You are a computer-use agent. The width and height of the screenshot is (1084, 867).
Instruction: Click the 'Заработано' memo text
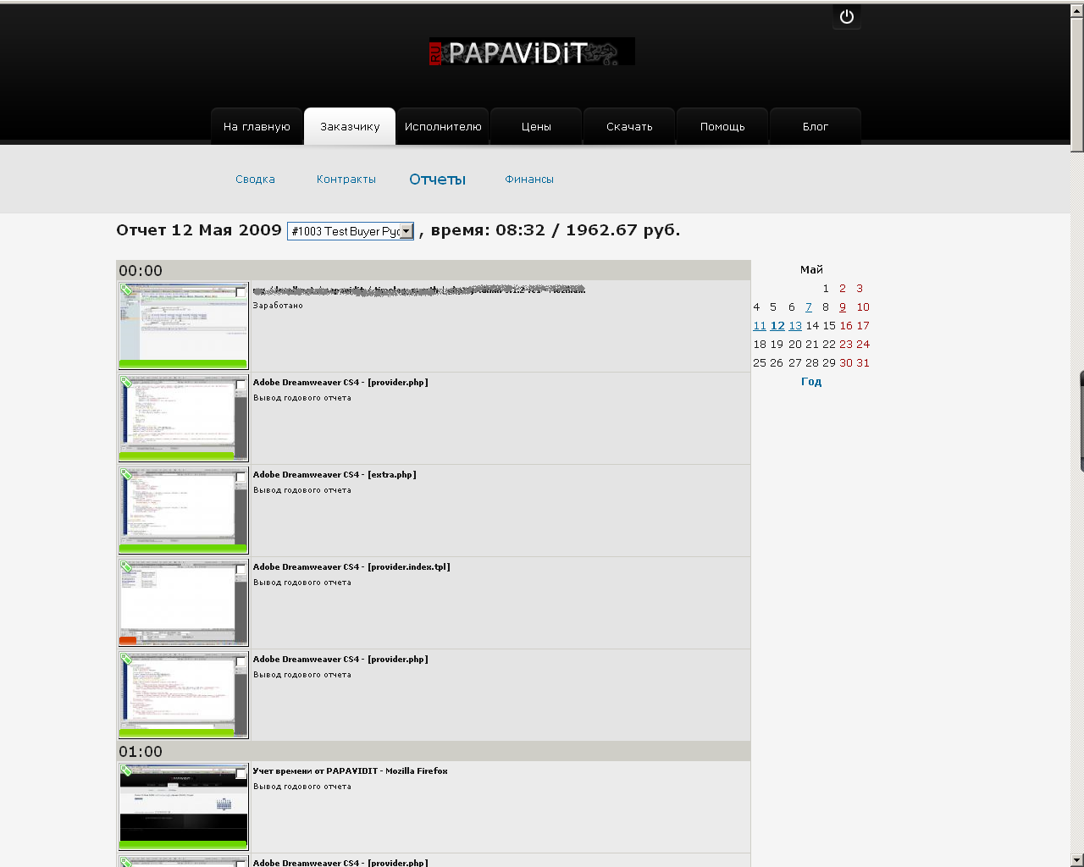[278, 306]
